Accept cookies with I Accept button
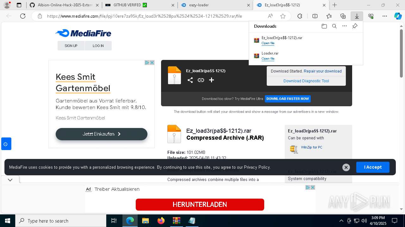 [373, 167]
